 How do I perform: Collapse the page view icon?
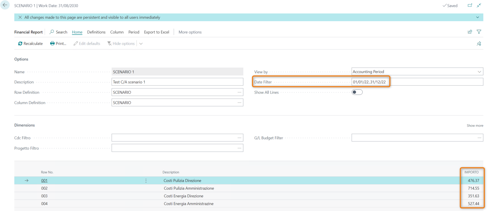[x=479, y=5]
